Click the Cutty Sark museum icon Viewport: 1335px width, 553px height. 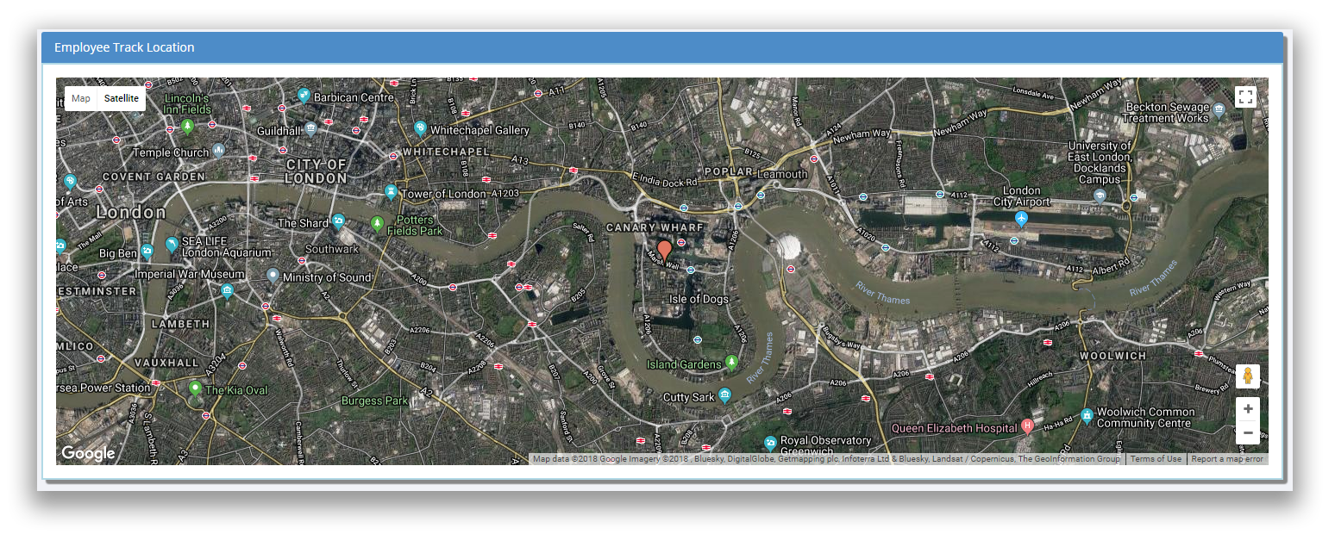(725, 396)
